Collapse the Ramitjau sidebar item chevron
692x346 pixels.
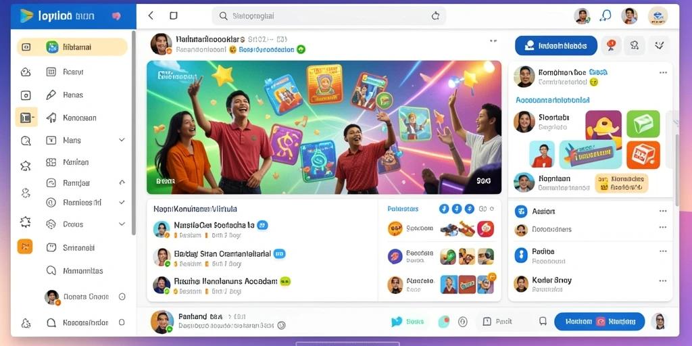tap(122, 182)
